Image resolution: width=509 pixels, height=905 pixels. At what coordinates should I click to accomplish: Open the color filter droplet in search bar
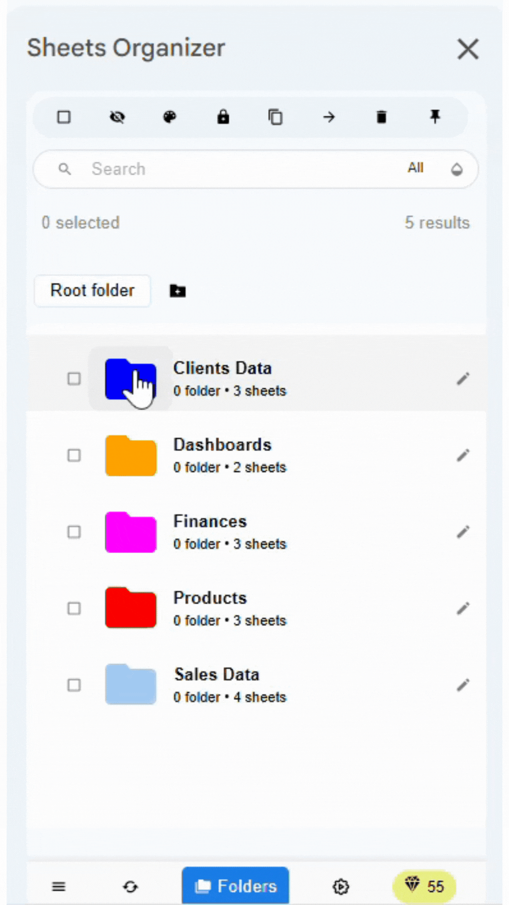456,169
